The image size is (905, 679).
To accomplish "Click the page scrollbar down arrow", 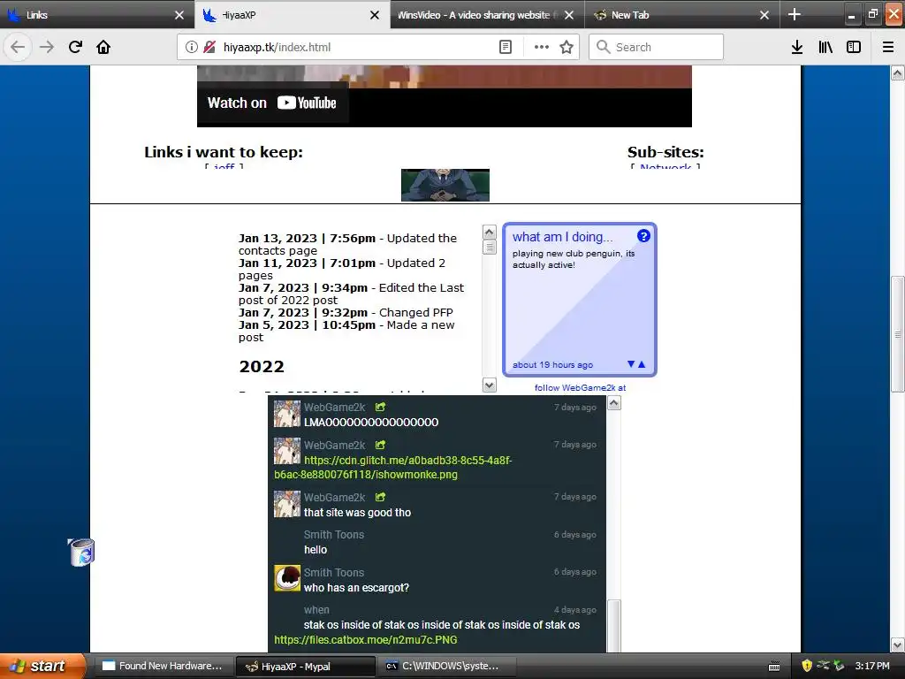I will point(898,645).
